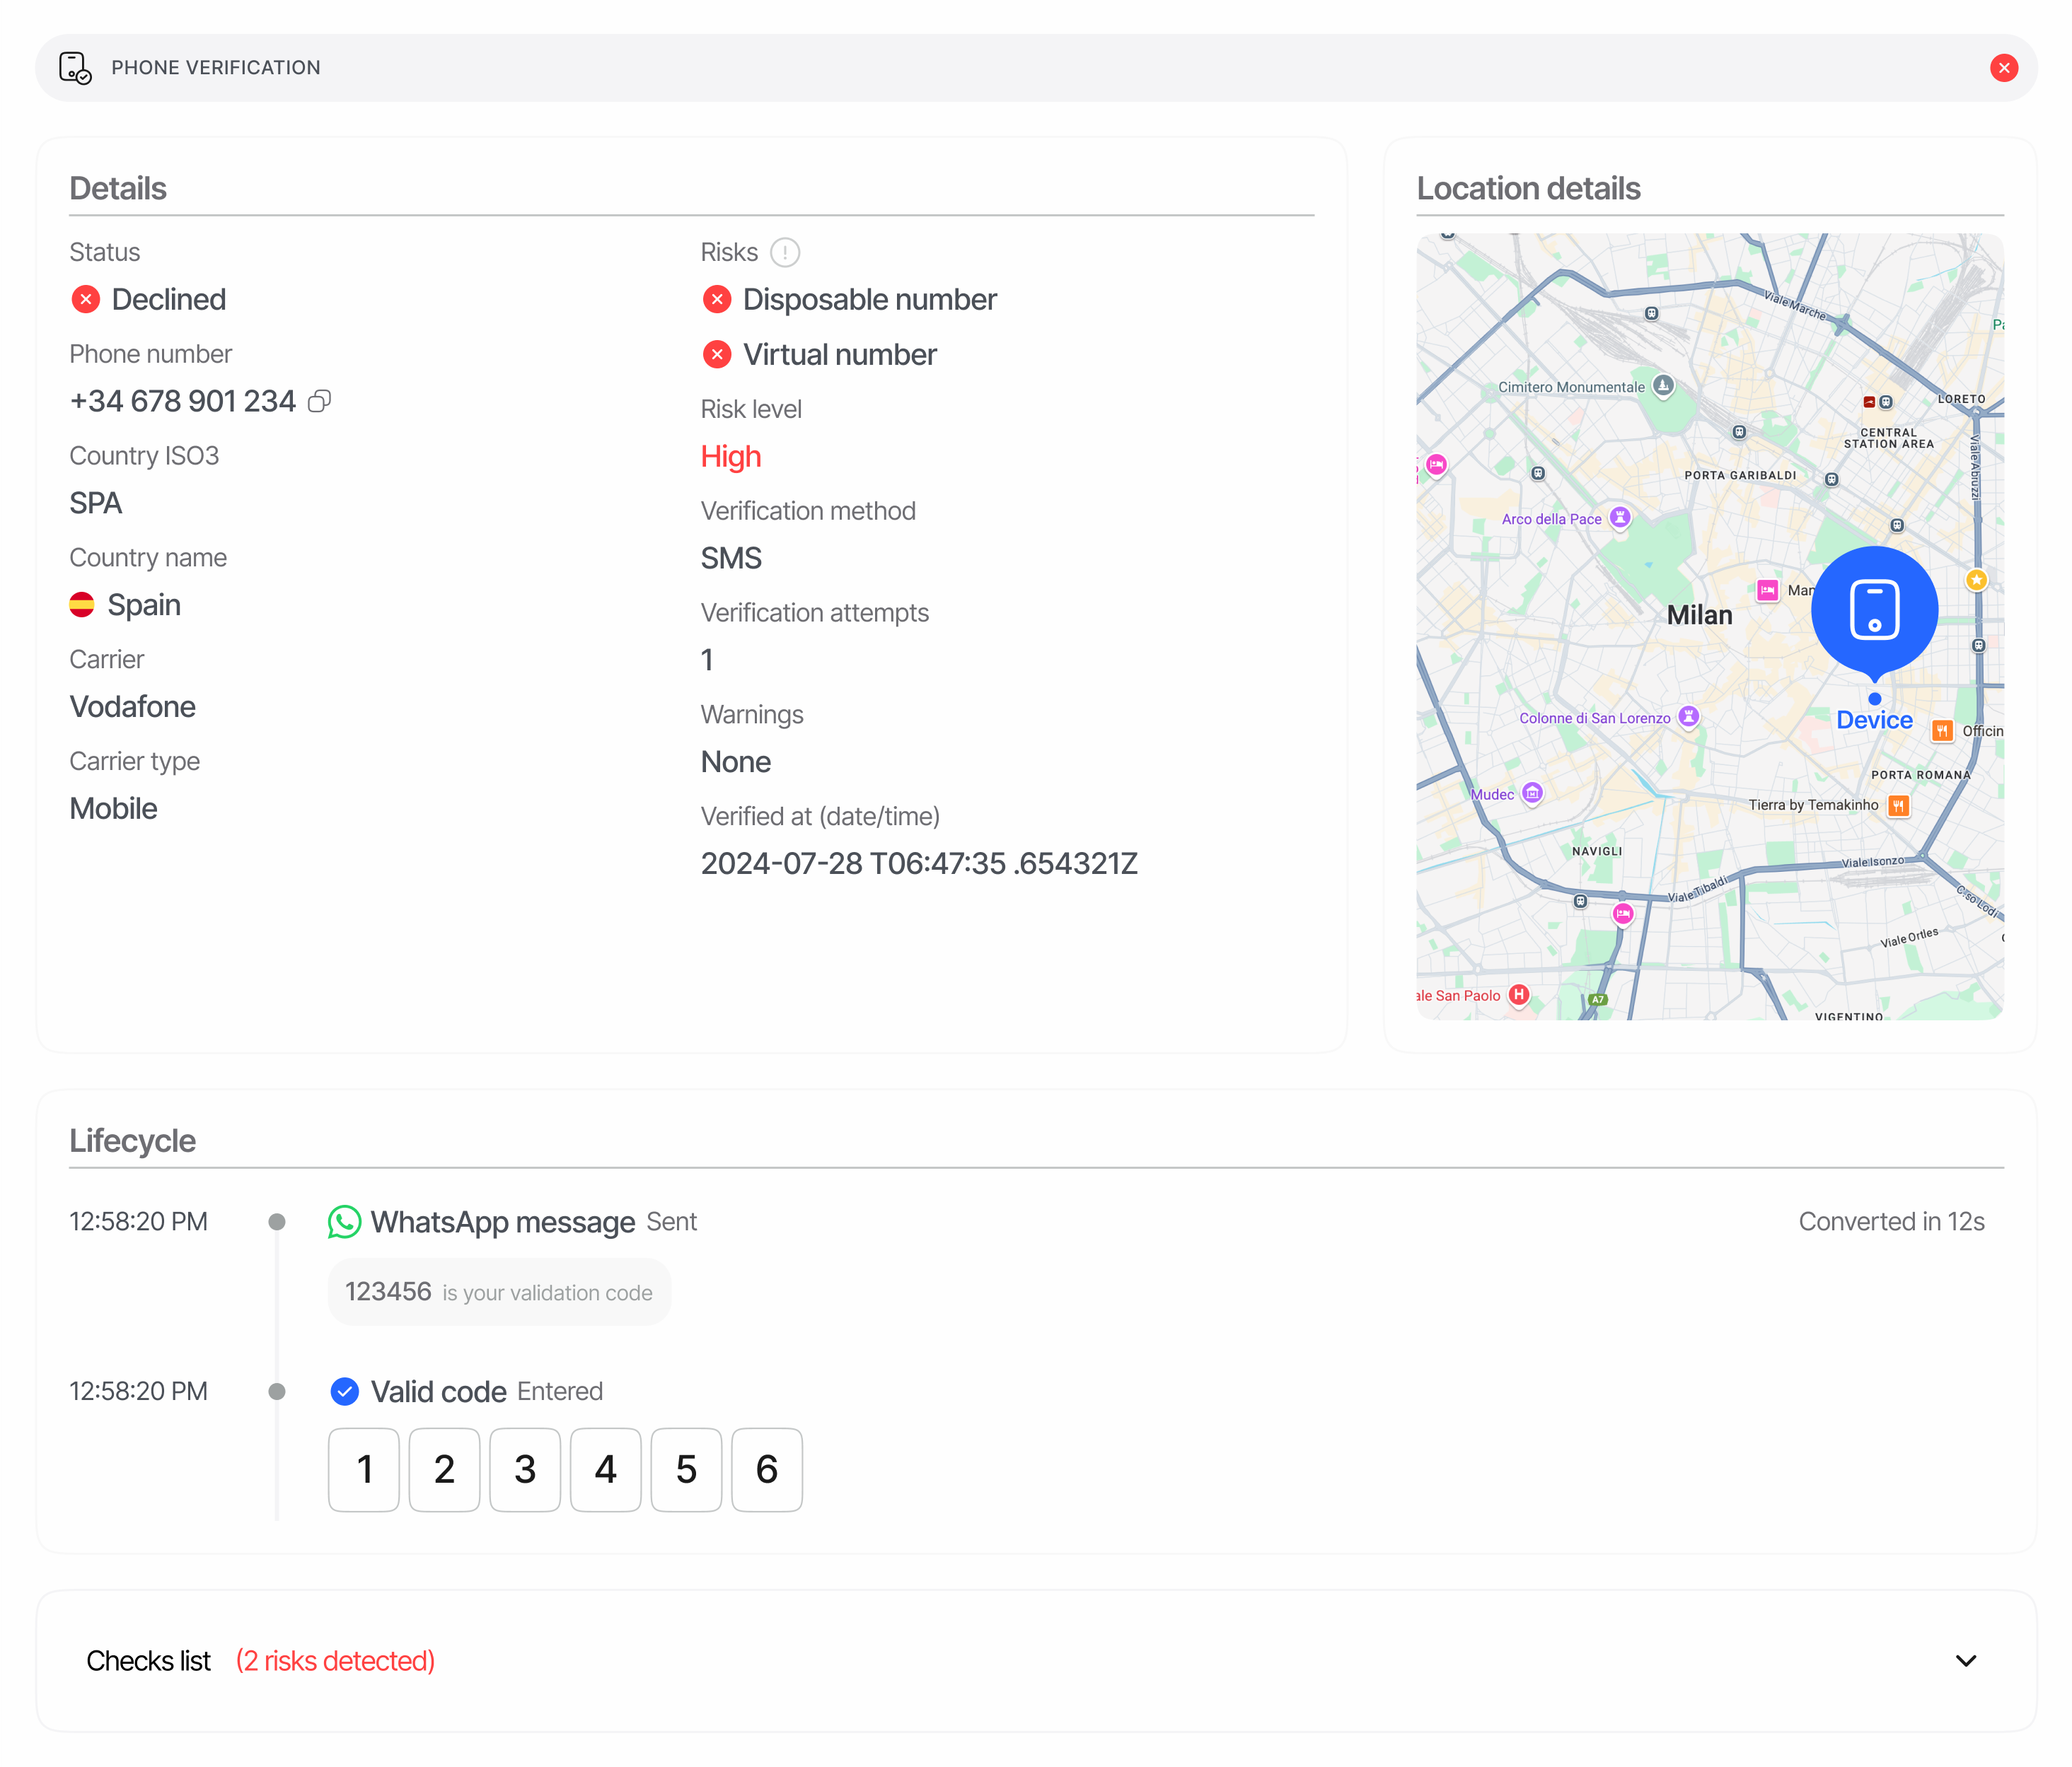
Task: Click the Disposable number risk icon
Action: [x=717, y=299]
